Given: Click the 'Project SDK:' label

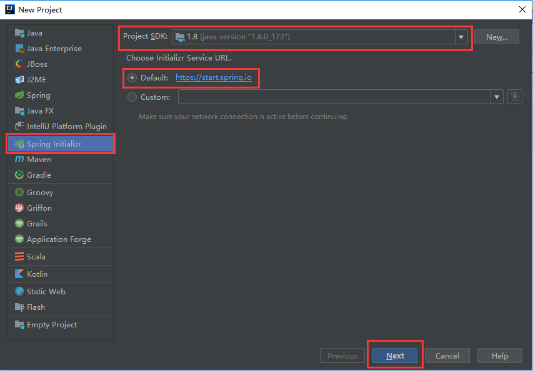Looking at the screenshot, I should click(145, 36).
